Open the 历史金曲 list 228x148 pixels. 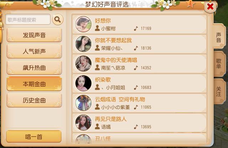[x=34, y=100]
